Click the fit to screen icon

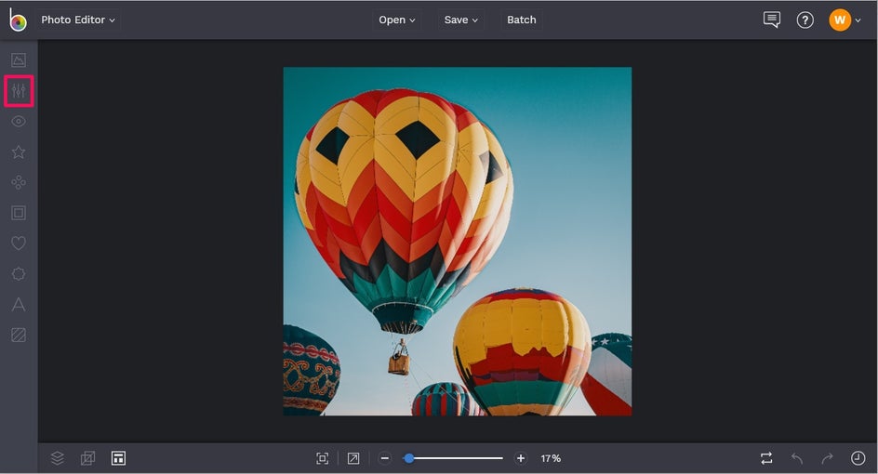tap(323, 458)
